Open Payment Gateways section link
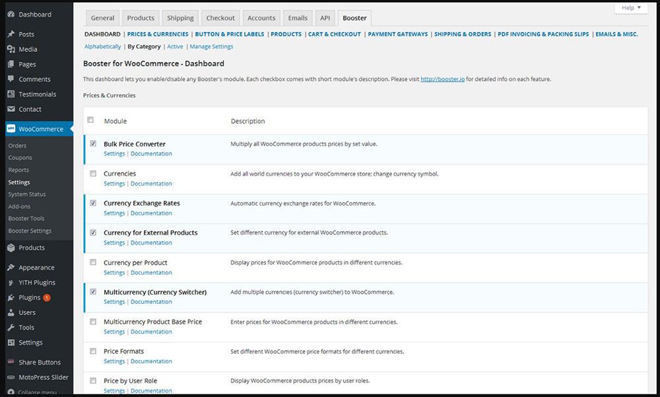 (x=398, y=34)
